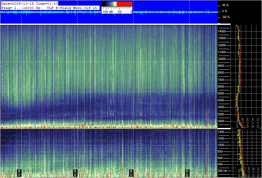Image resolution: width=262 pixels, height=178 pixels.
Task: Click the 8000 frequency axis label
Action: coord(221,73)
